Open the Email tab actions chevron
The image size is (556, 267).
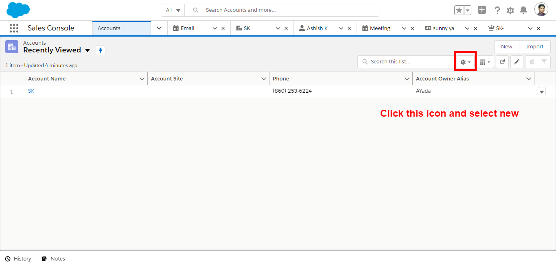[x=215, y=28]
